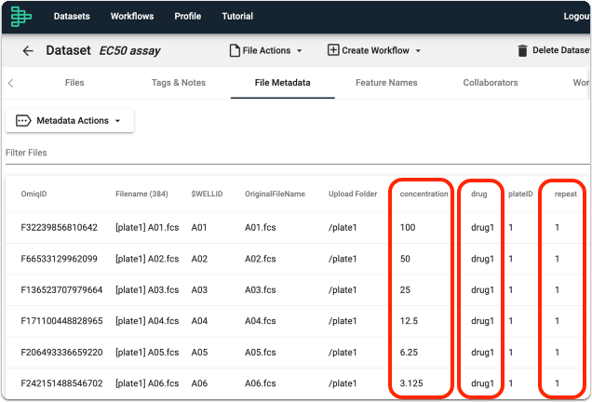Sort by Upload Folder column header
The height and width of the screenshot is (402, 592).
click(353, 194)
